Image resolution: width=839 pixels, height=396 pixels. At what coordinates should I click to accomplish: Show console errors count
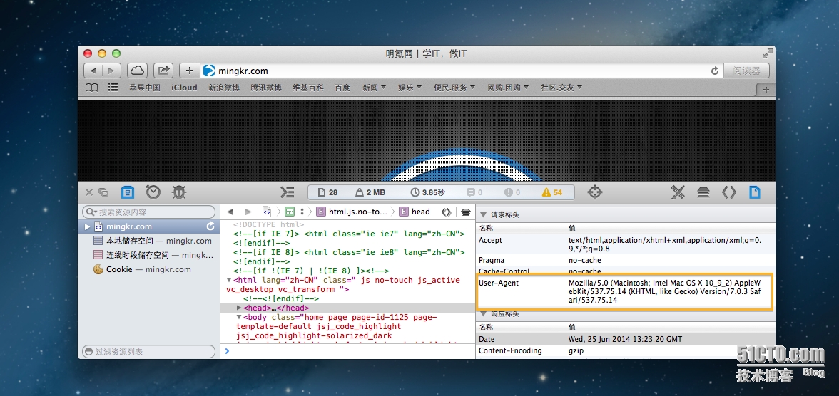pos(512,192)
